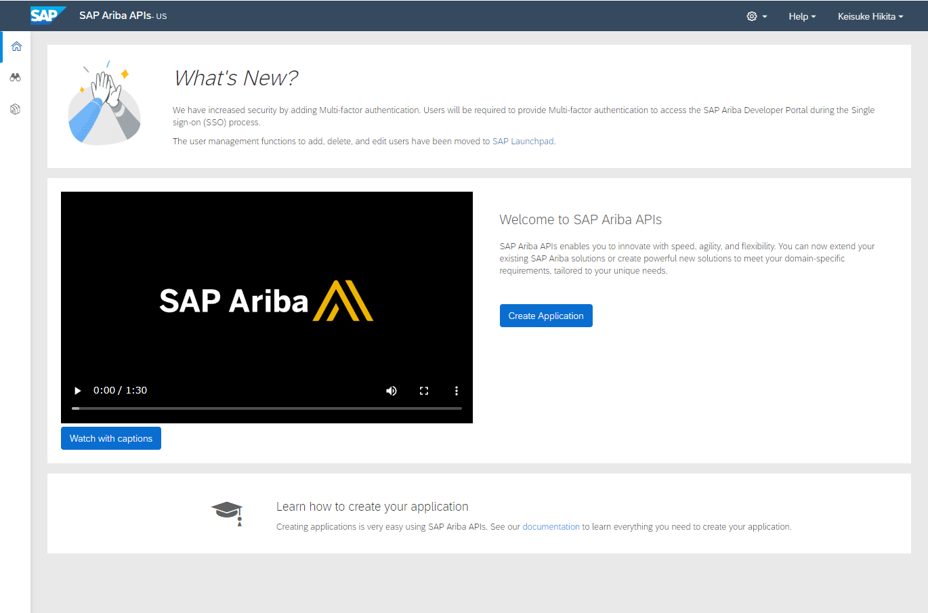
Task: Mute the video with the speaker icon
Action: [x=392, y=391]
